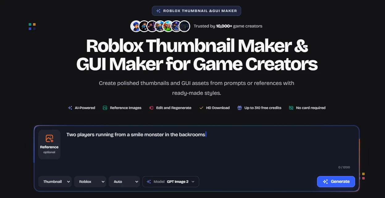Click the Edit and Regenerate icon

[151, 108]
